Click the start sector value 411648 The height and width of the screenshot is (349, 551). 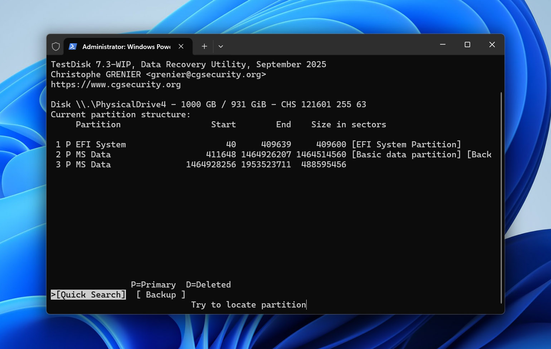pos(221,154)
